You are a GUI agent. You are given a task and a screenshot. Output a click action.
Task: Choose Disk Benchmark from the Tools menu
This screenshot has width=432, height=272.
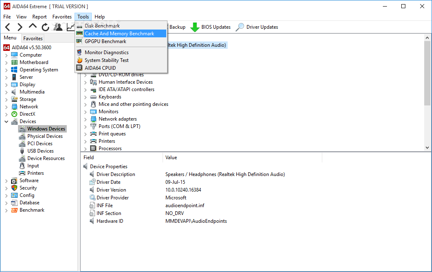click(121, 26)
